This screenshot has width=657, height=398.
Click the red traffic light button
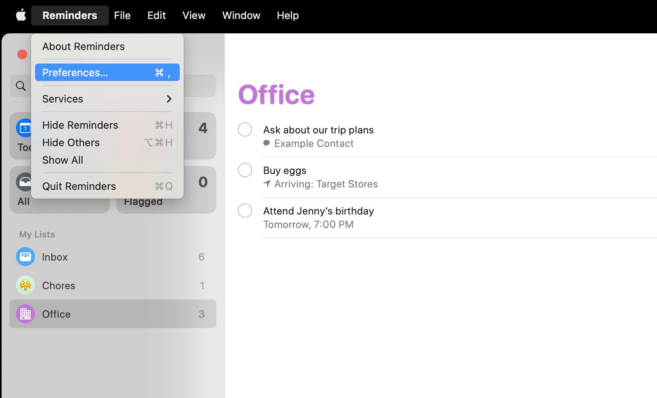(22, 54)
